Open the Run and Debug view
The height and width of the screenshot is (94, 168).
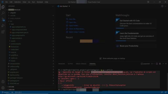[x=3, y=26]
